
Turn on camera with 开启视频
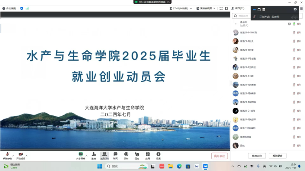click(x=21, y=156)
